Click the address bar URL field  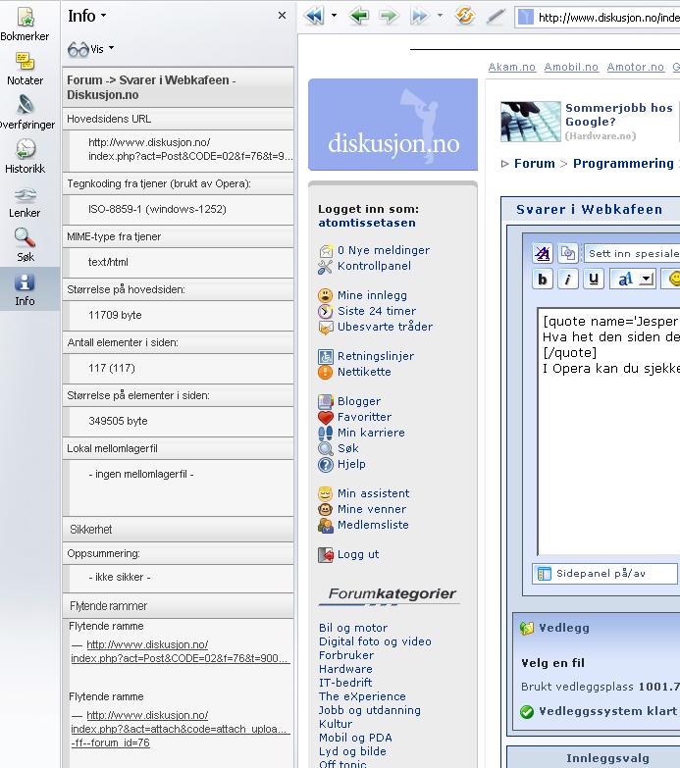click(x=598, y=18)
